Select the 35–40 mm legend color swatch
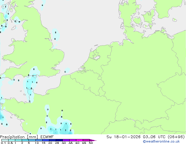This screenshot has height=144, width=186. click(x=73, y=140)
